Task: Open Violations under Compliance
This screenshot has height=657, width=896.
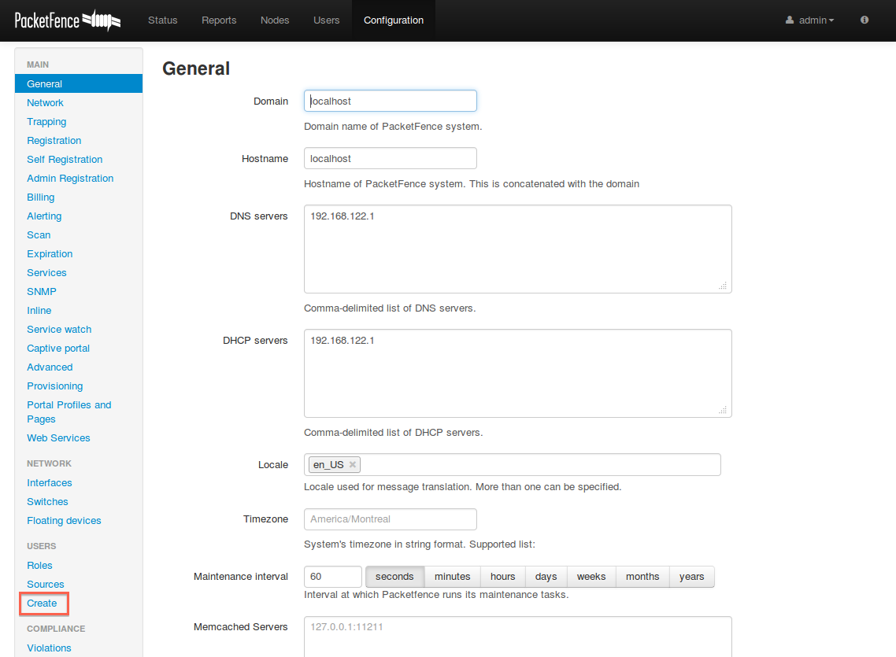Action: pyautogui.click(x=49, y=648)
